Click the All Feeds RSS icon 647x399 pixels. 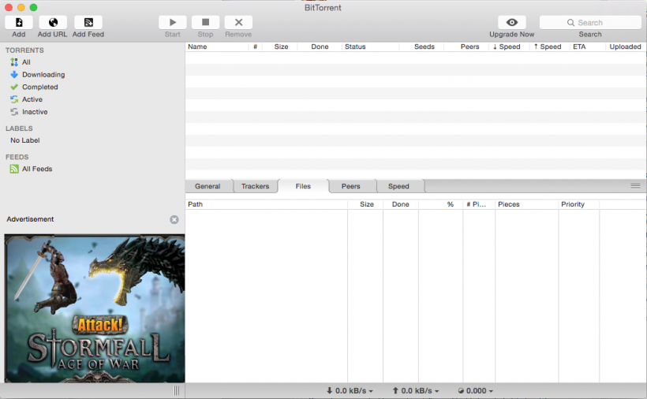(14, 169)
